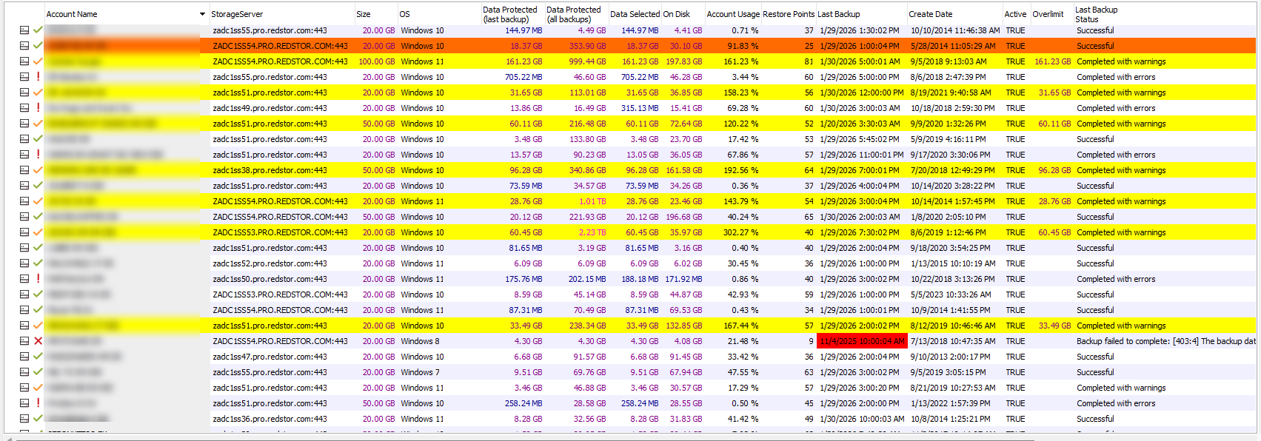Screen dimensions: 1261x441
Task: Select the 9/10/2013 2:00:17 PM create date cell
Action: (954, 357)
